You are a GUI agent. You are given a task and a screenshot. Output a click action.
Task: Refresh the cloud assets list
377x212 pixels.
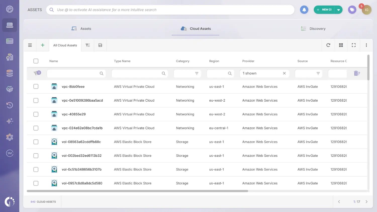(x=328, y=45)
